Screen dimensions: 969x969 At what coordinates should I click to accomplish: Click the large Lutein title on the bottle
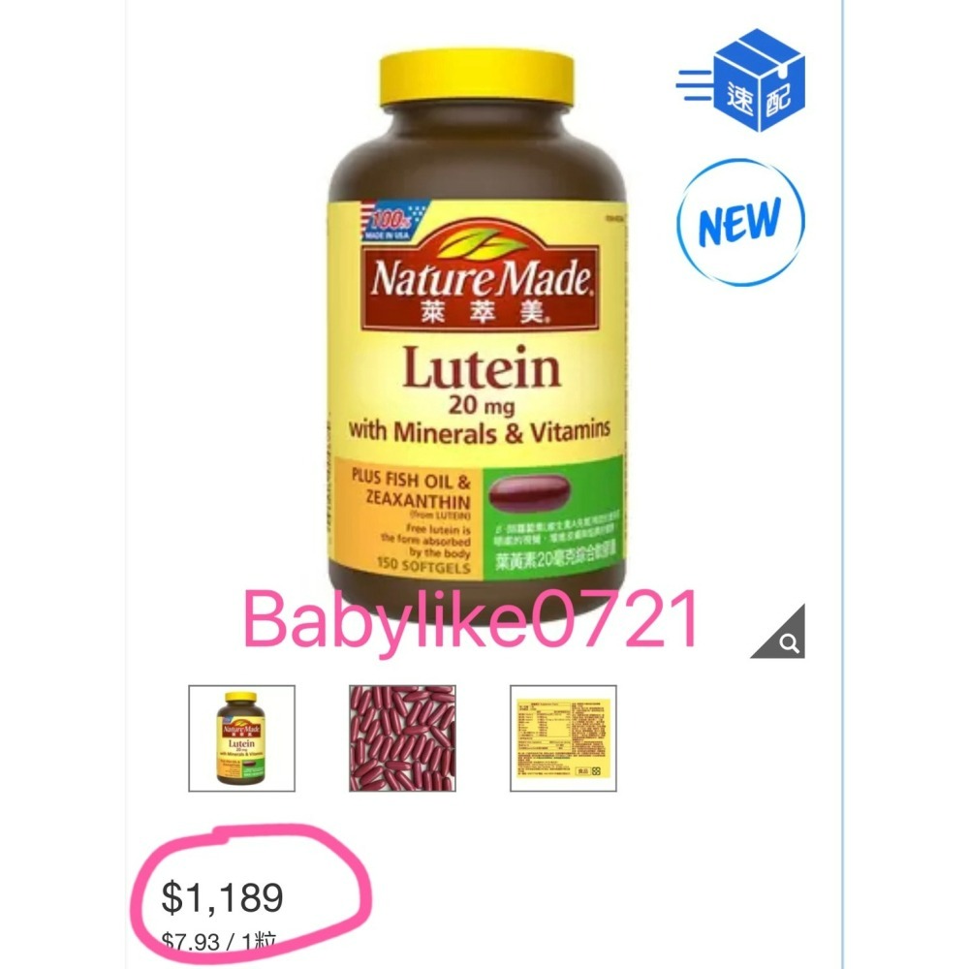click(x=482, y=368)
